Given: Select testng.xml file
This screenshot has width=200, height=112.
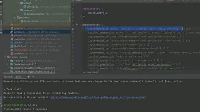Looking at the screenshot, I should click(19, 54).
